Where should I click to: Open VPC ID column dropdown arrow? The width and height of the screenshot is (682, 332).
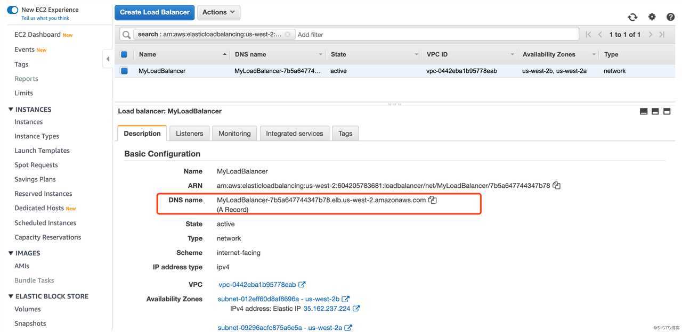tap(512, 54)
